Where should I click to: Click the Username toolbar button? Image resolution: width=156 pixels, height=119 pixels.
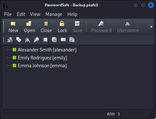[x=128, y=27]
